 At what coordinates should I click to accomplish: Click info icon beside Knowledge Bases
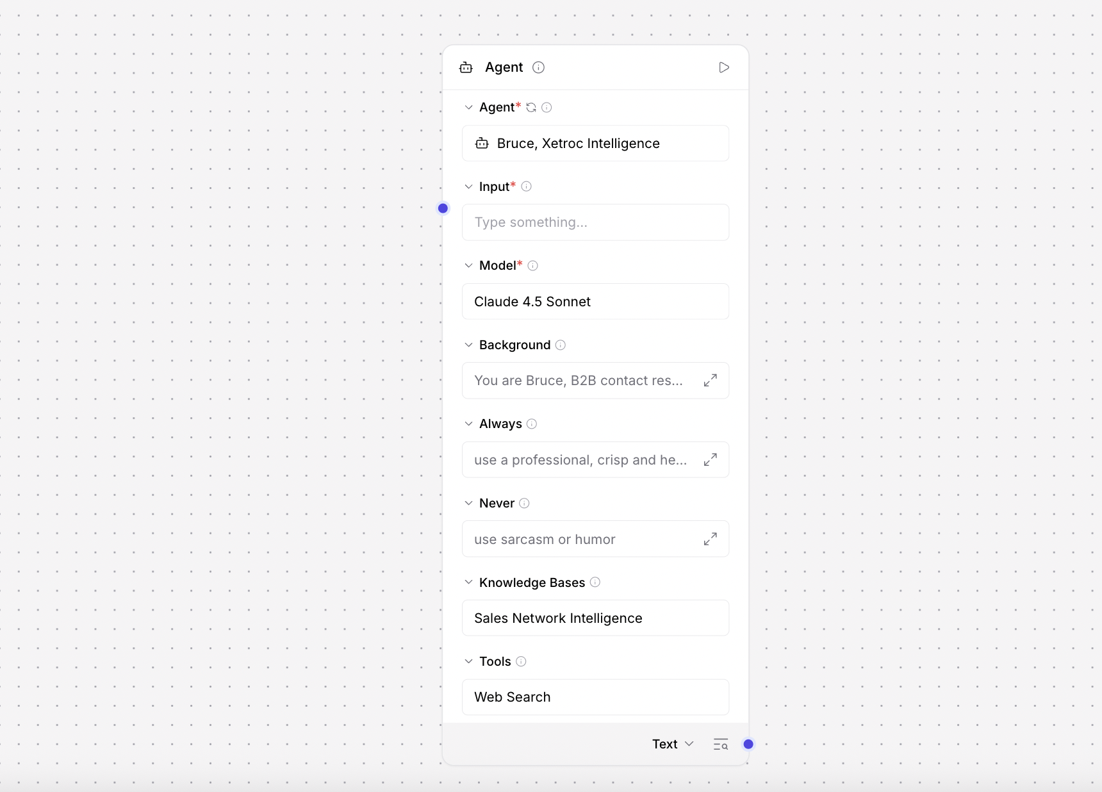click(595, 582)
